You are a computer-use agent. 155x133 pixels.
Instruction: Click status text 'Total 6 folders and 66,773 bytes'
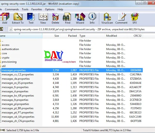coord(107,130)
